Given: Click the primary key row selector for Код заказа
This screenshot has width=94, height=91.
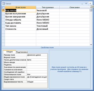Looking at the screenshot, I should coord(3,10).
